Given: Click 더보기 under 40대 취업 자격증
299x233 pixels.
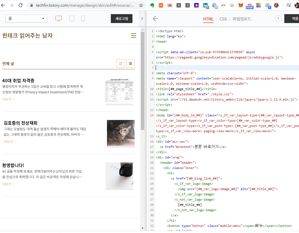Looking at the screenshot, I should pos(8,99).
